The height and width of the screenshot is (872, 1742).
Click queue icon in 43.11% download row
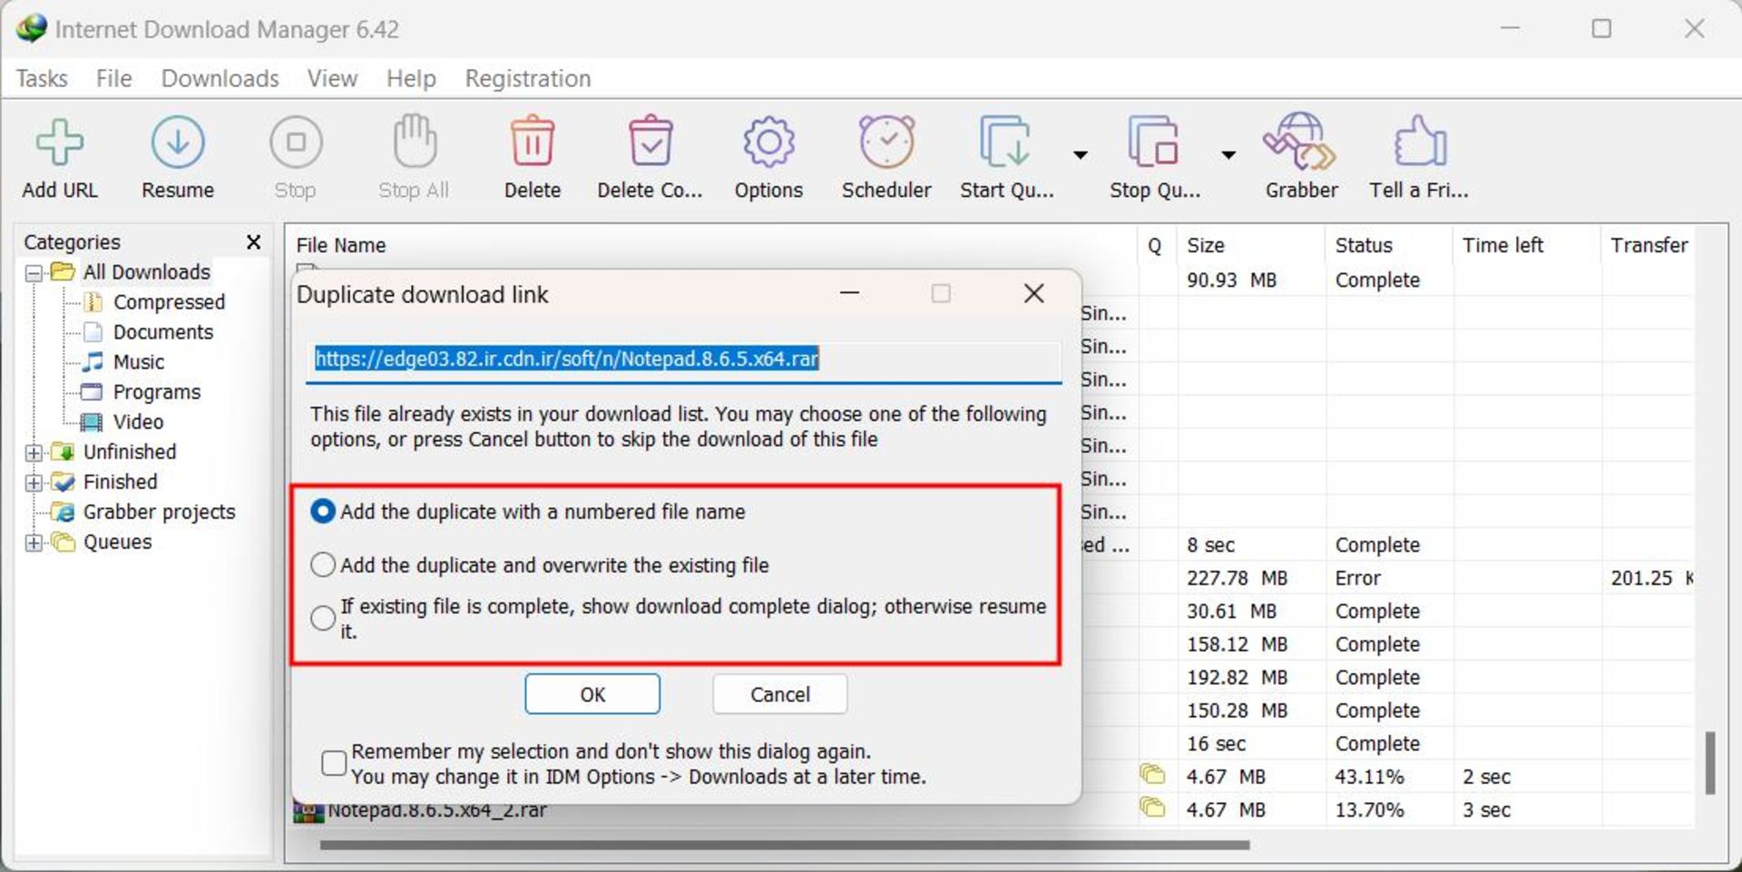click(x=1152, y=775)
